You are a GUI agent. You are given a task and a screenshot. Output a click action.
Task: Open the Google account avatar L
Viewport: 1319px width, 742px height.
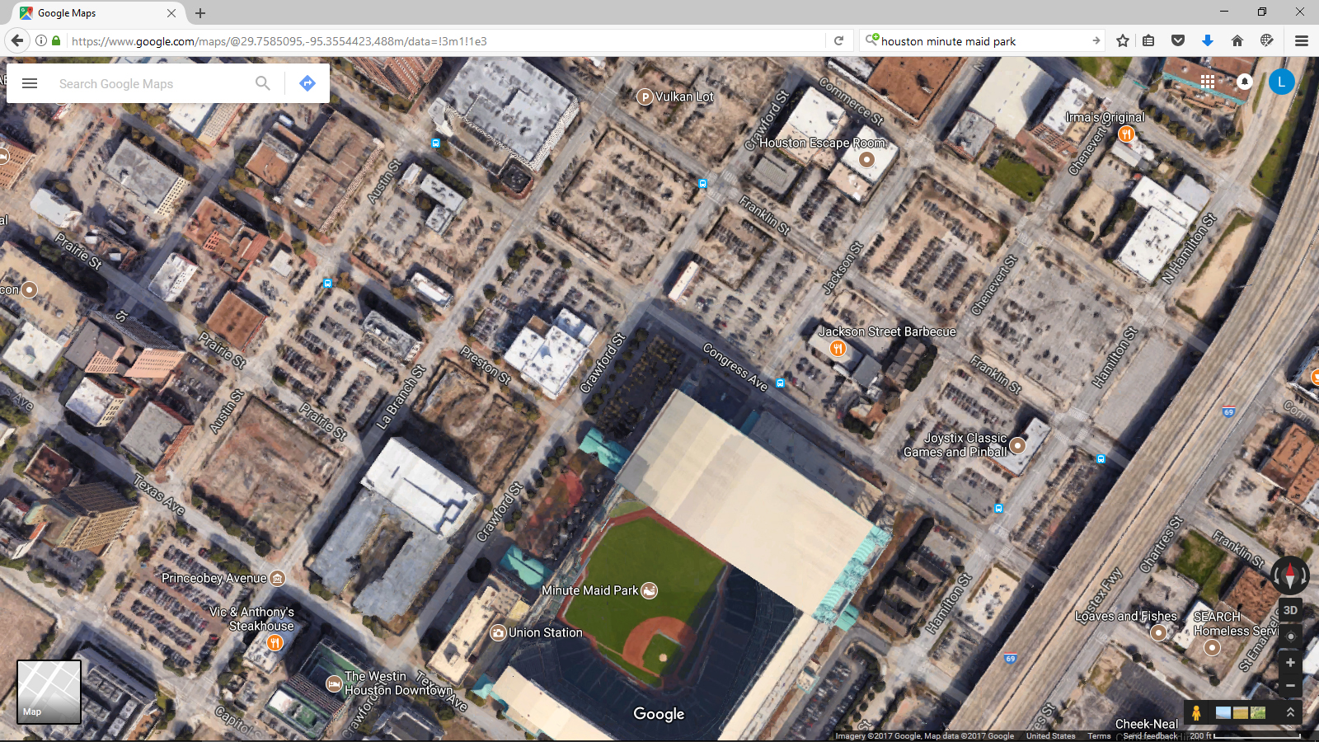pyautogui.click(x=1282, y=82)
